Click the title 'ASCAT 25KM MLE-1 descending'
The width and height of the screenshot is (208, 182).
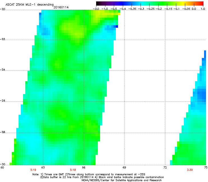[30, 4]
